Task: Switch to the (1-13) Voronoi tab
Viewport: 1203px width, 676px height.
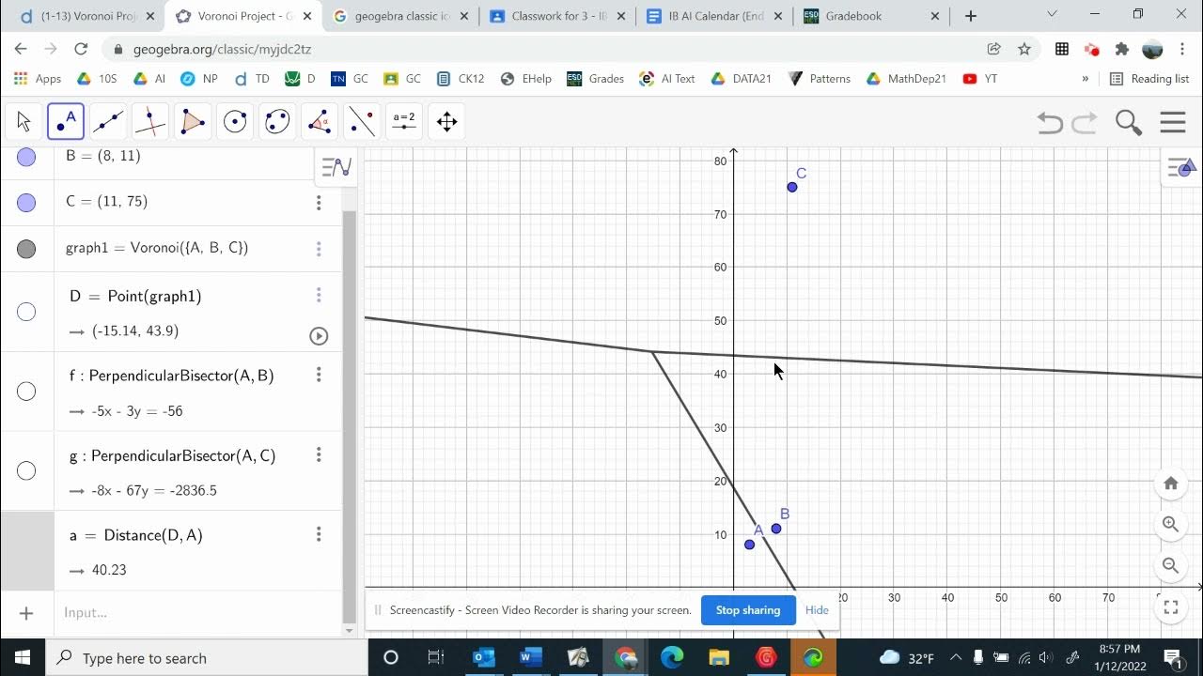Action: tap(86, 16)
